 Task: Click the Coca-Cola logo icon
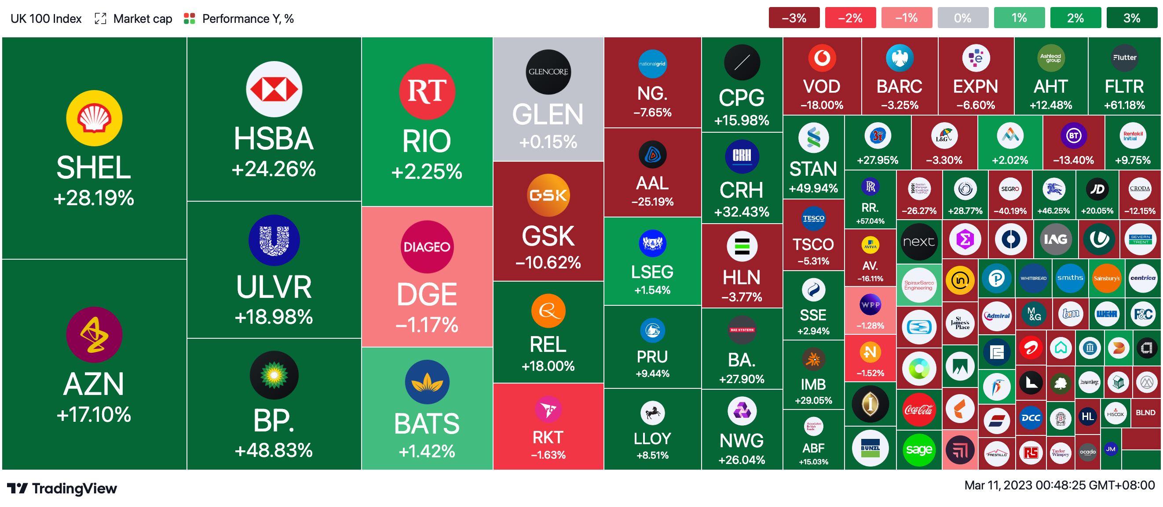click(918, 409)
